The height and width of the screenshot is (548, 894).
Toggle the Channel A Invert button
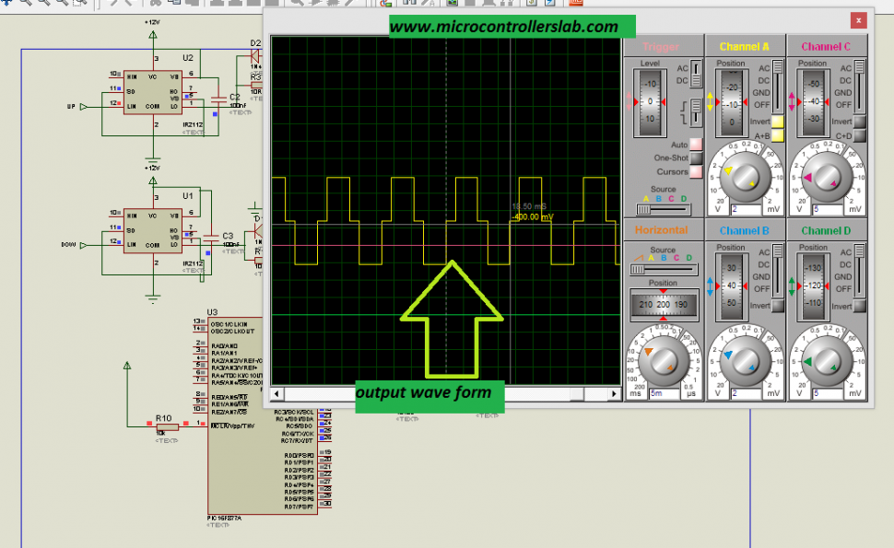(x=778, y=122)
